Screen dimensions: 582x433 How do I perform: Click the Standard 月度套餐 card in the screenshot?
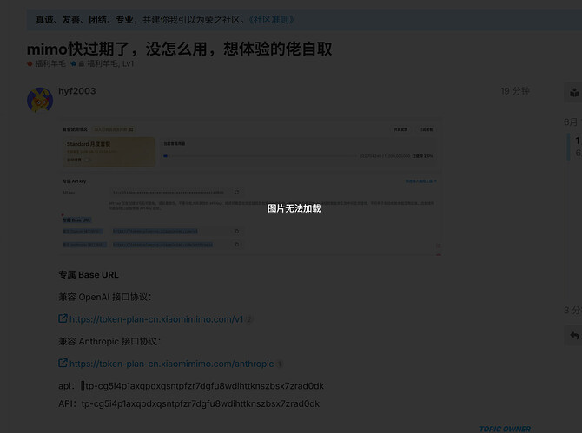(109, 152)
